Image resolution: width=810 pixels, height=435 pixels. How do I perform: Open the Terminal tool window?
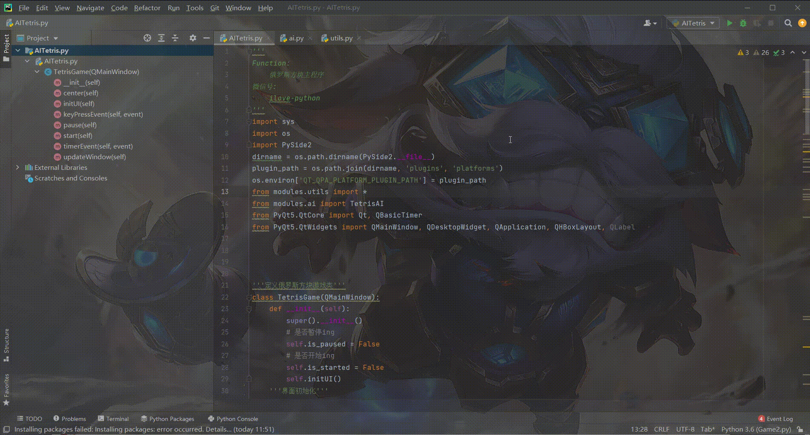tap(113, 419)
